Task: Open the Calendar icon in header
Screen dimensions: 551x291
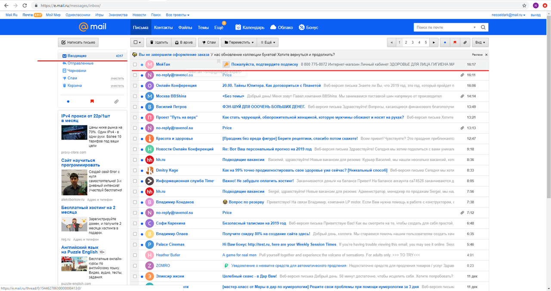Action: click(x=238, y=27)
